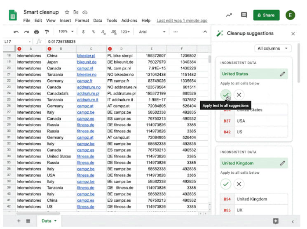Open the zoom level dropdown
Viewport: 307px width, 229px height.
click(x=66, y=31)
